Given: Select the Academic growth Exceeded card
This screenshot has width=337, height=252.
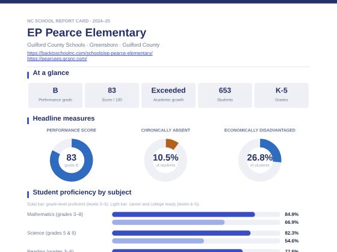Looking at the screenshot, I should [168, 95].
